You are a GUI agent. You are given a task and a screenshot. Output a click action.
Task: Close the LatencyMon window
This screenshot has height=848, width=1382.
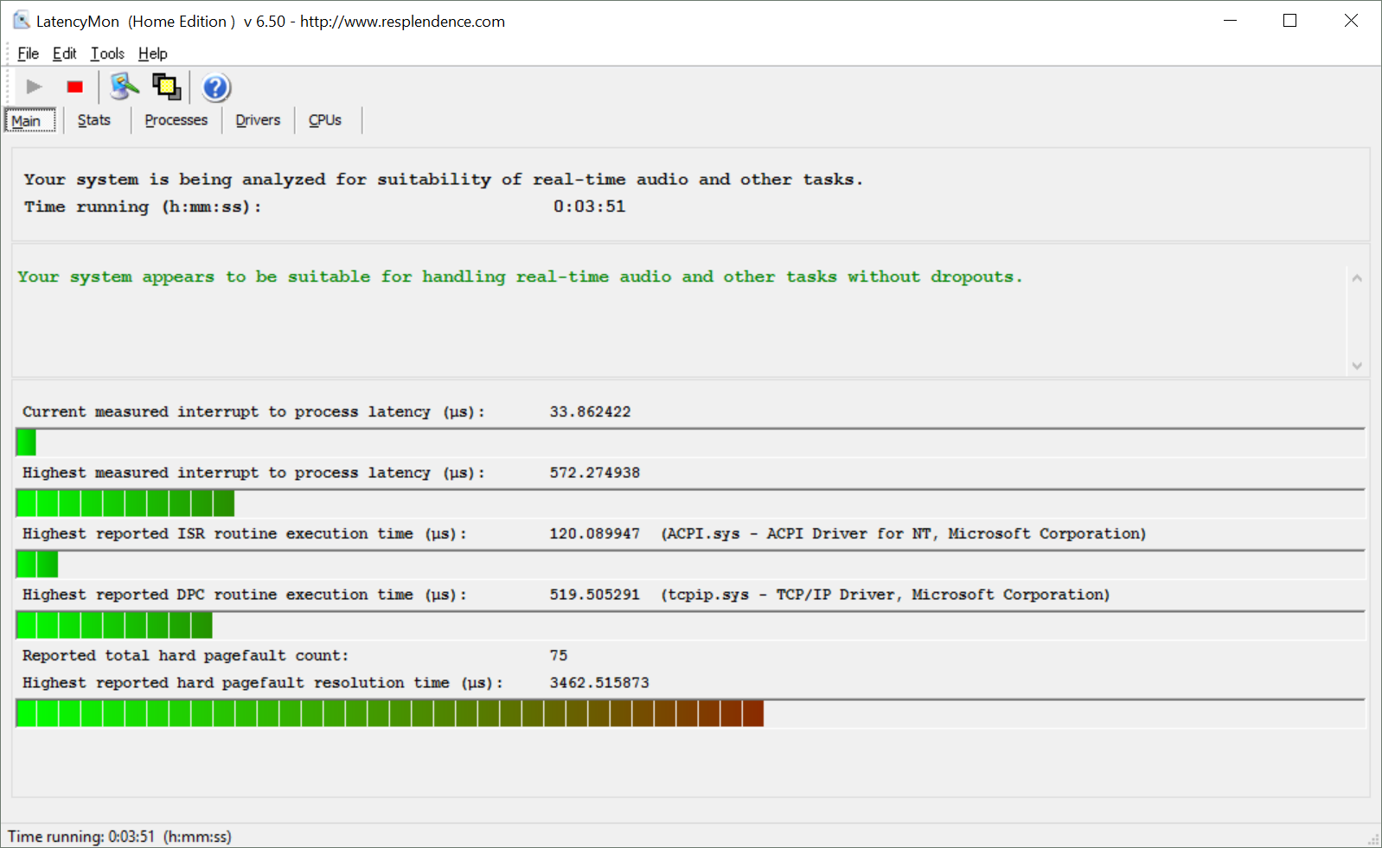point(1351,21)
